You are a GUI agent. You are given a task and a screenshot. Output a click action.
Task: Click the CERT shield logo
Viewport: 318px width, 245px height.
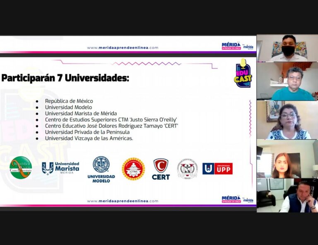pos(161,169)
